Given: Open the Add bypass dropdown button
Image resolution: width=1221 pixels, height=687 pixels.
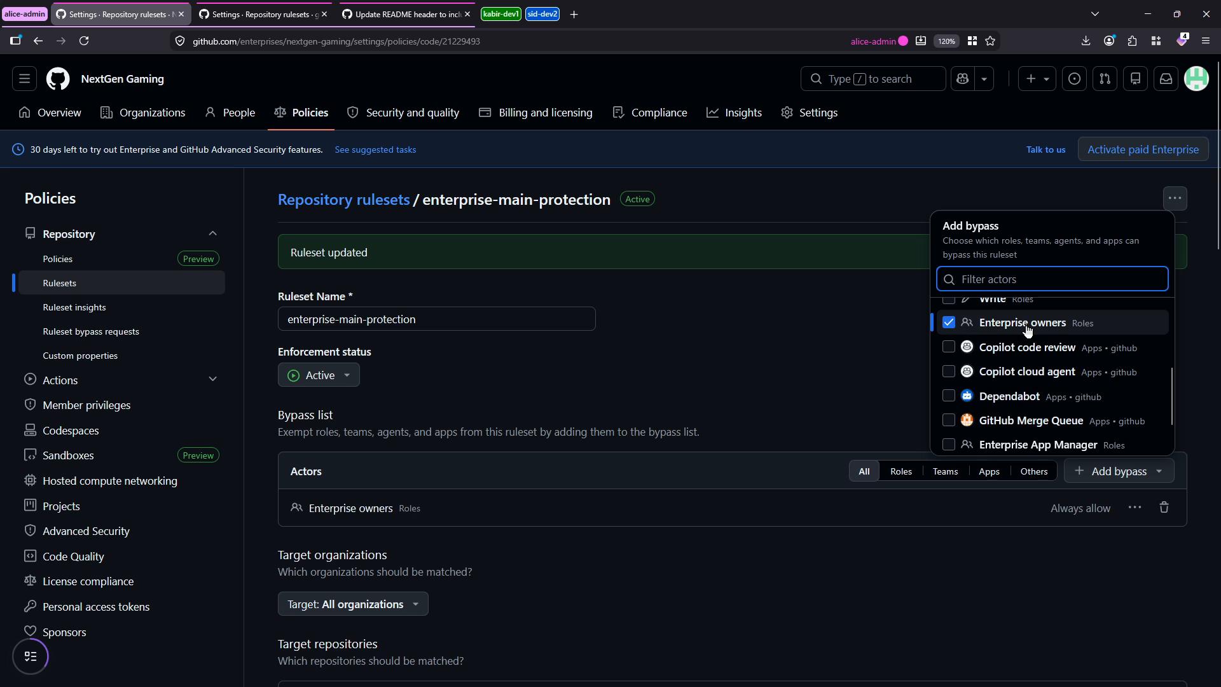Looking at the screenshot, I should tap(1119, 471).
